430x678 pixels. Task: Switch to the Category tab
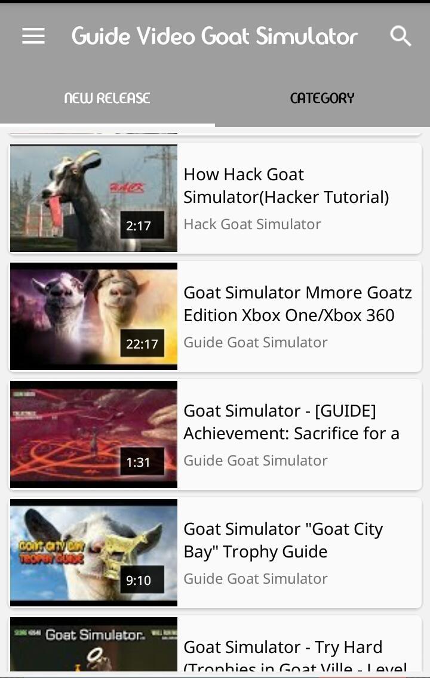tap(322, 98)
